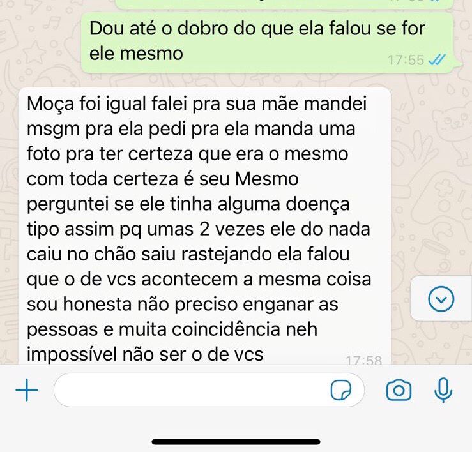472x452 pixels.
Task: Tap the line "impossível não ser o de vcs"
Action: 145,354
